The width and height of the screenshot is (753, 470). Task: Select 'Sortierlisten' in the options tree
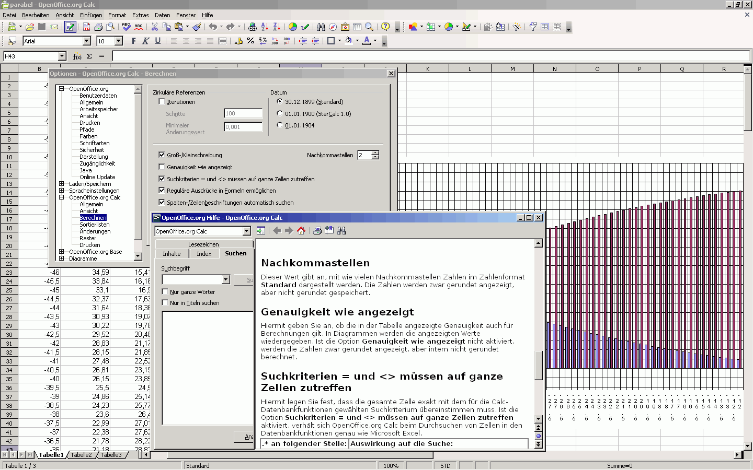[95, 225]
